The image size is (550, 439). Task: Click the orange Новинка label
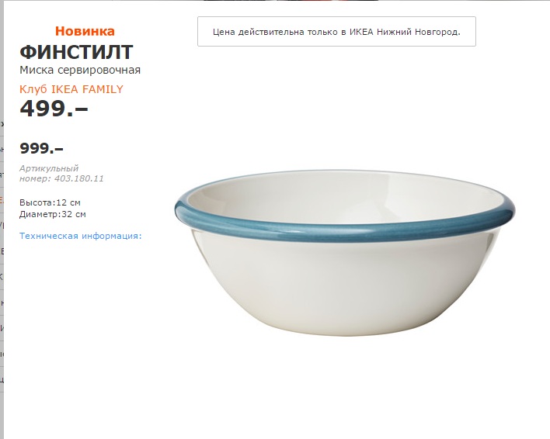[85, 31]
